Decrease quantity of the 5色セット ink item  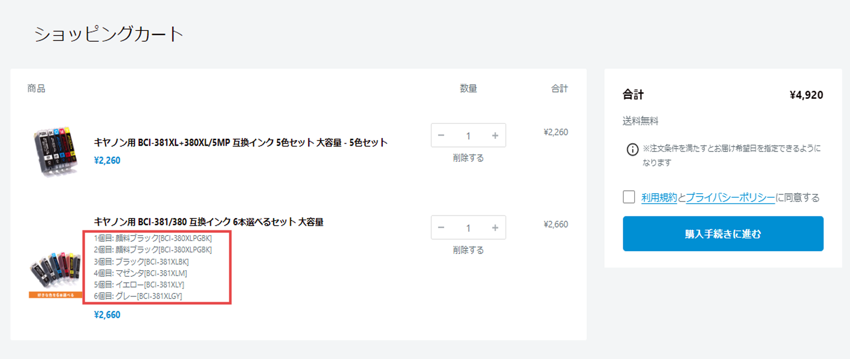point(441,135)
